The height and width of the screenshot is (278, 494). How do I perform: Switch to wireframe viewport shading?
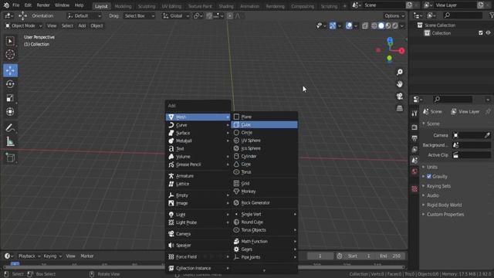point(374,25)
